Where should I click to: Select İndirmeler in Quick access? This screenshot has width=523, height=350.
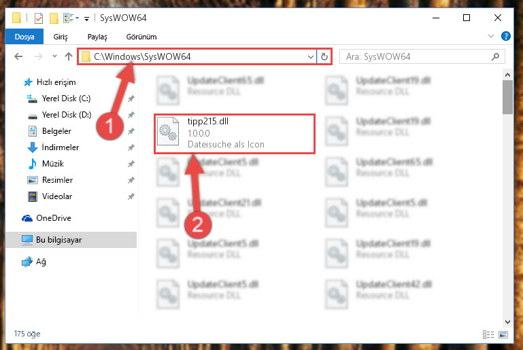point(60,147)
